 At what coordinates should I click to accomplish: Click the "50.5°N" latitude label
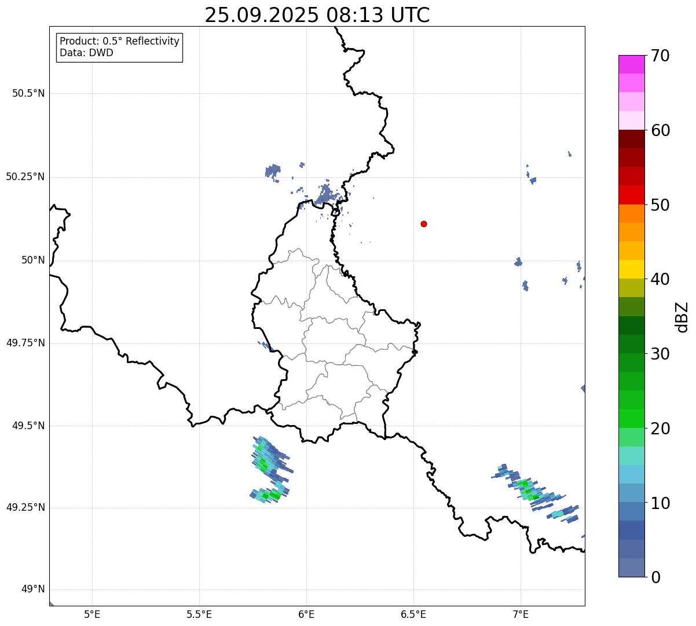click(28, 93)
